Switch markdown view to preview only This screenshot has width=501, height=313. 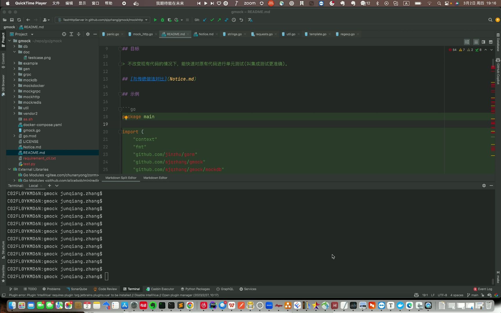(491, 42)
